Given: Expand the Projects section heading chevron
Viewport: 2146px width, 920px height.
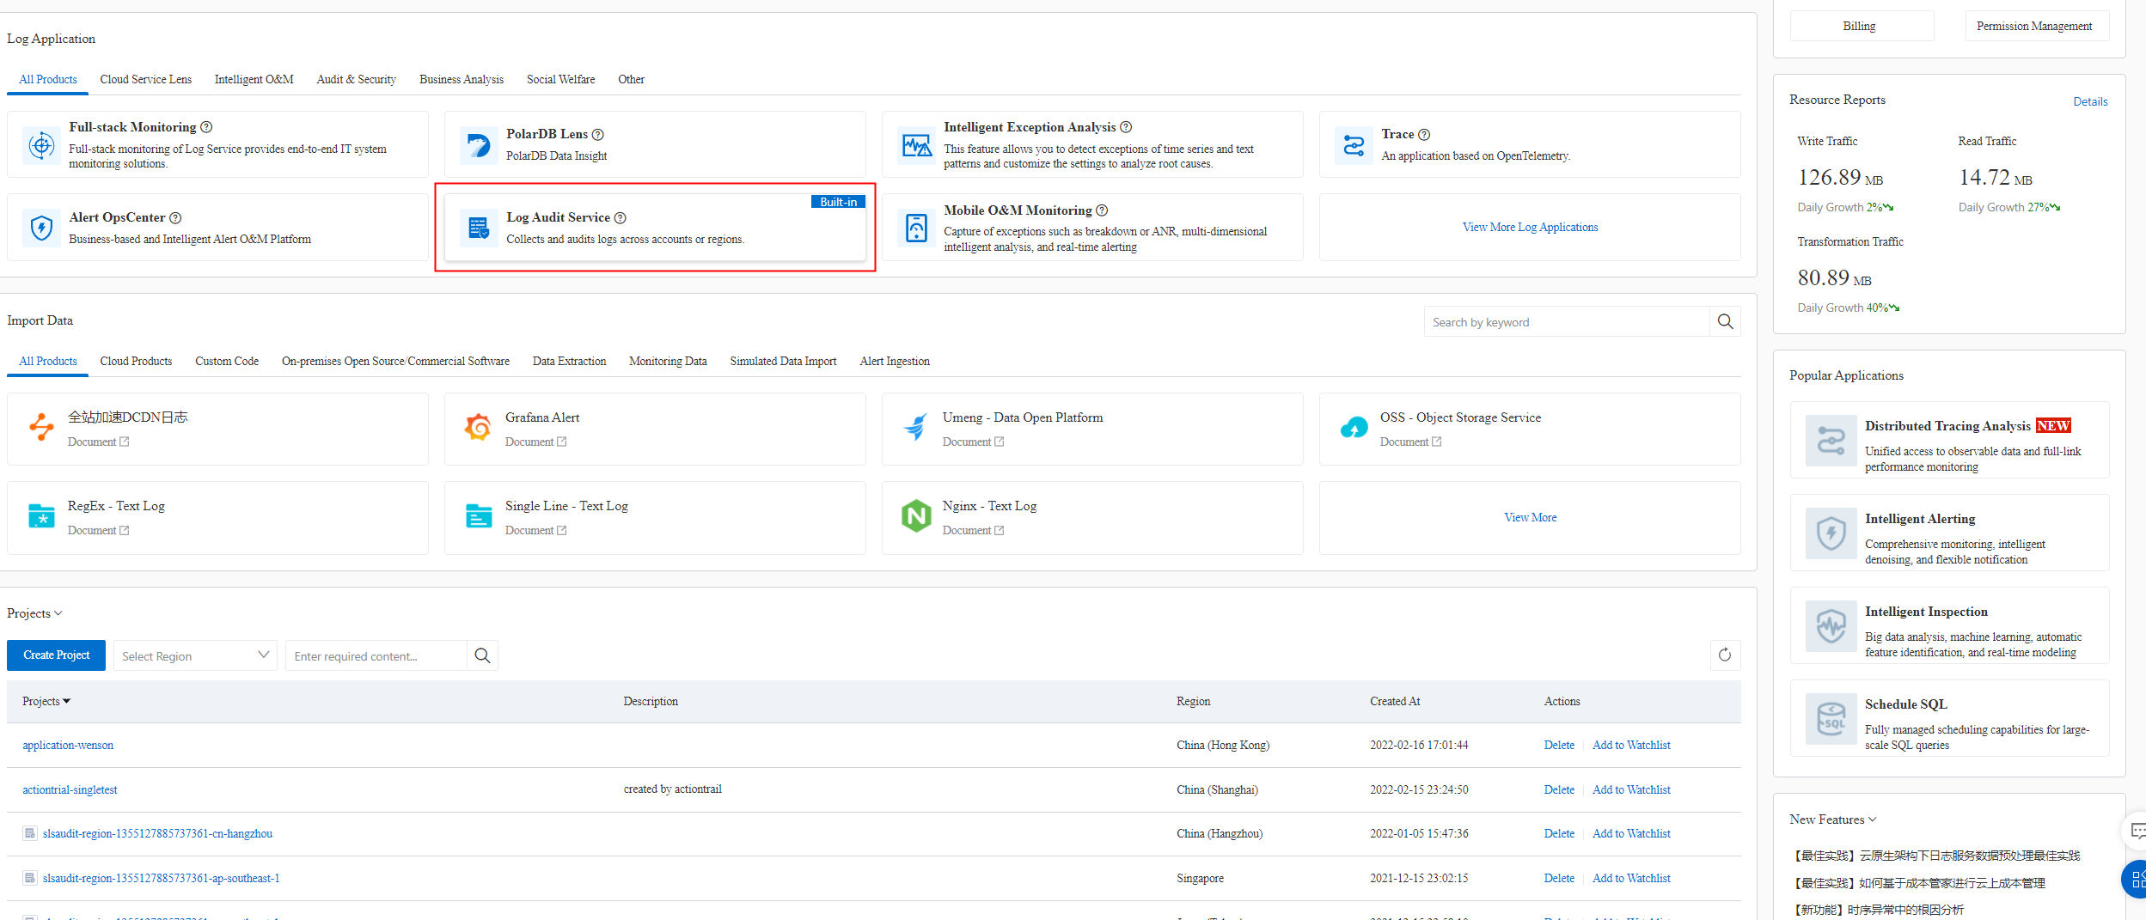Looking at the screenshot, I should coord(58,613).
